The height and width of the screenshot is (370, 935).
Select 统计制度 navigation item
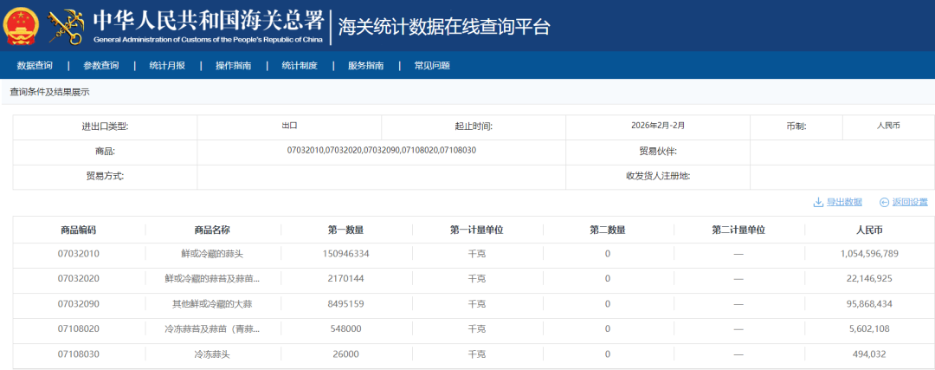click(x=300, y=66)
